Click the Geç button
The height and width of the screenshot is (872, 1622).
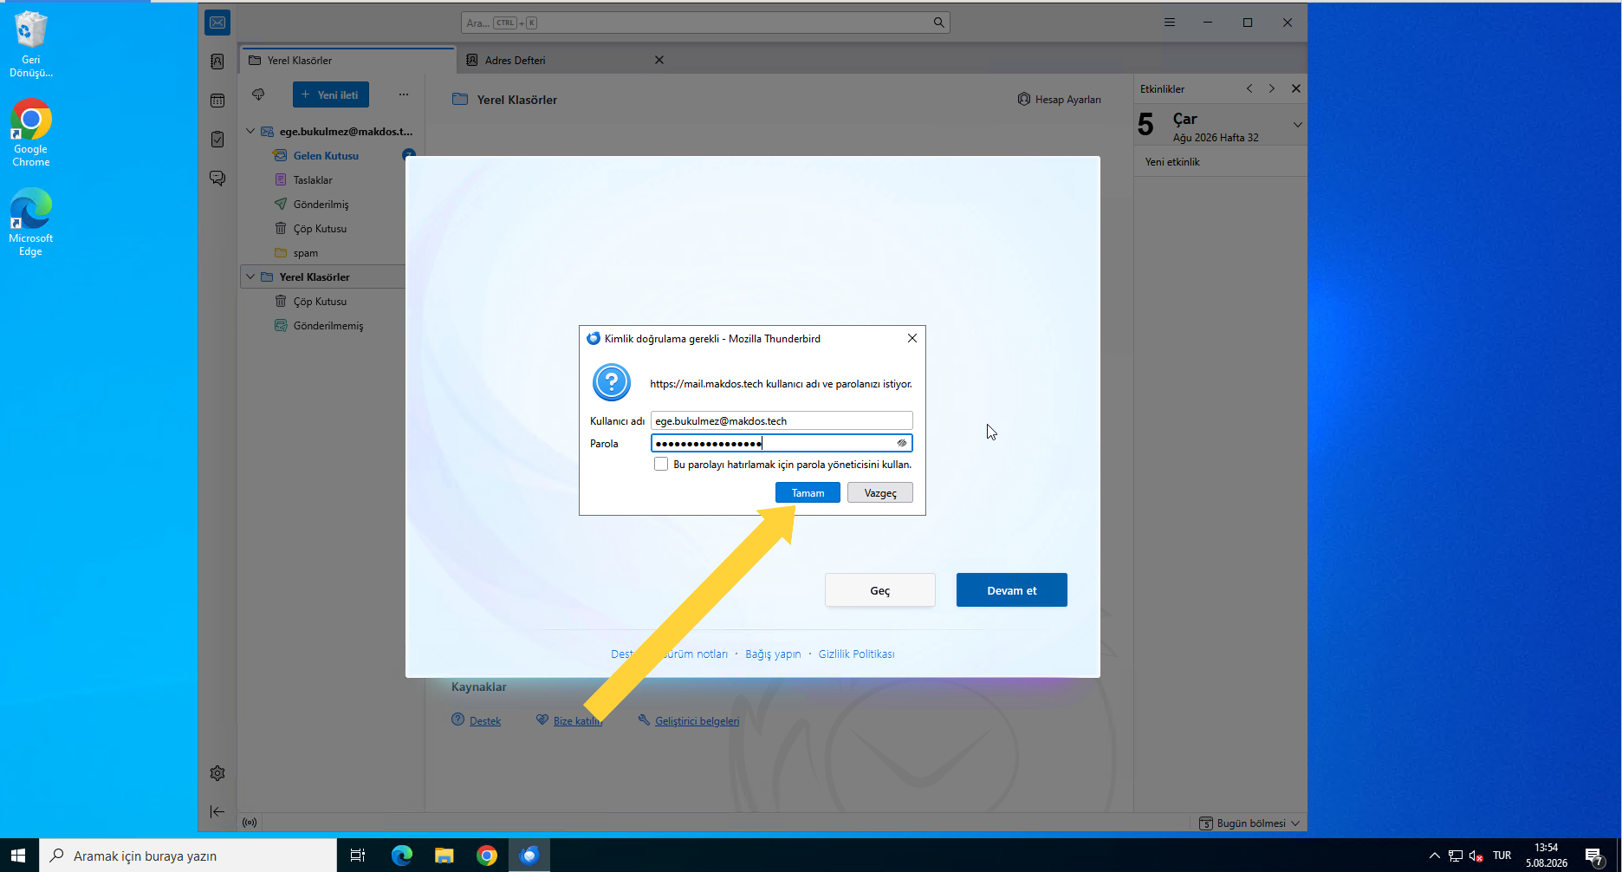[x=880, y=590]
